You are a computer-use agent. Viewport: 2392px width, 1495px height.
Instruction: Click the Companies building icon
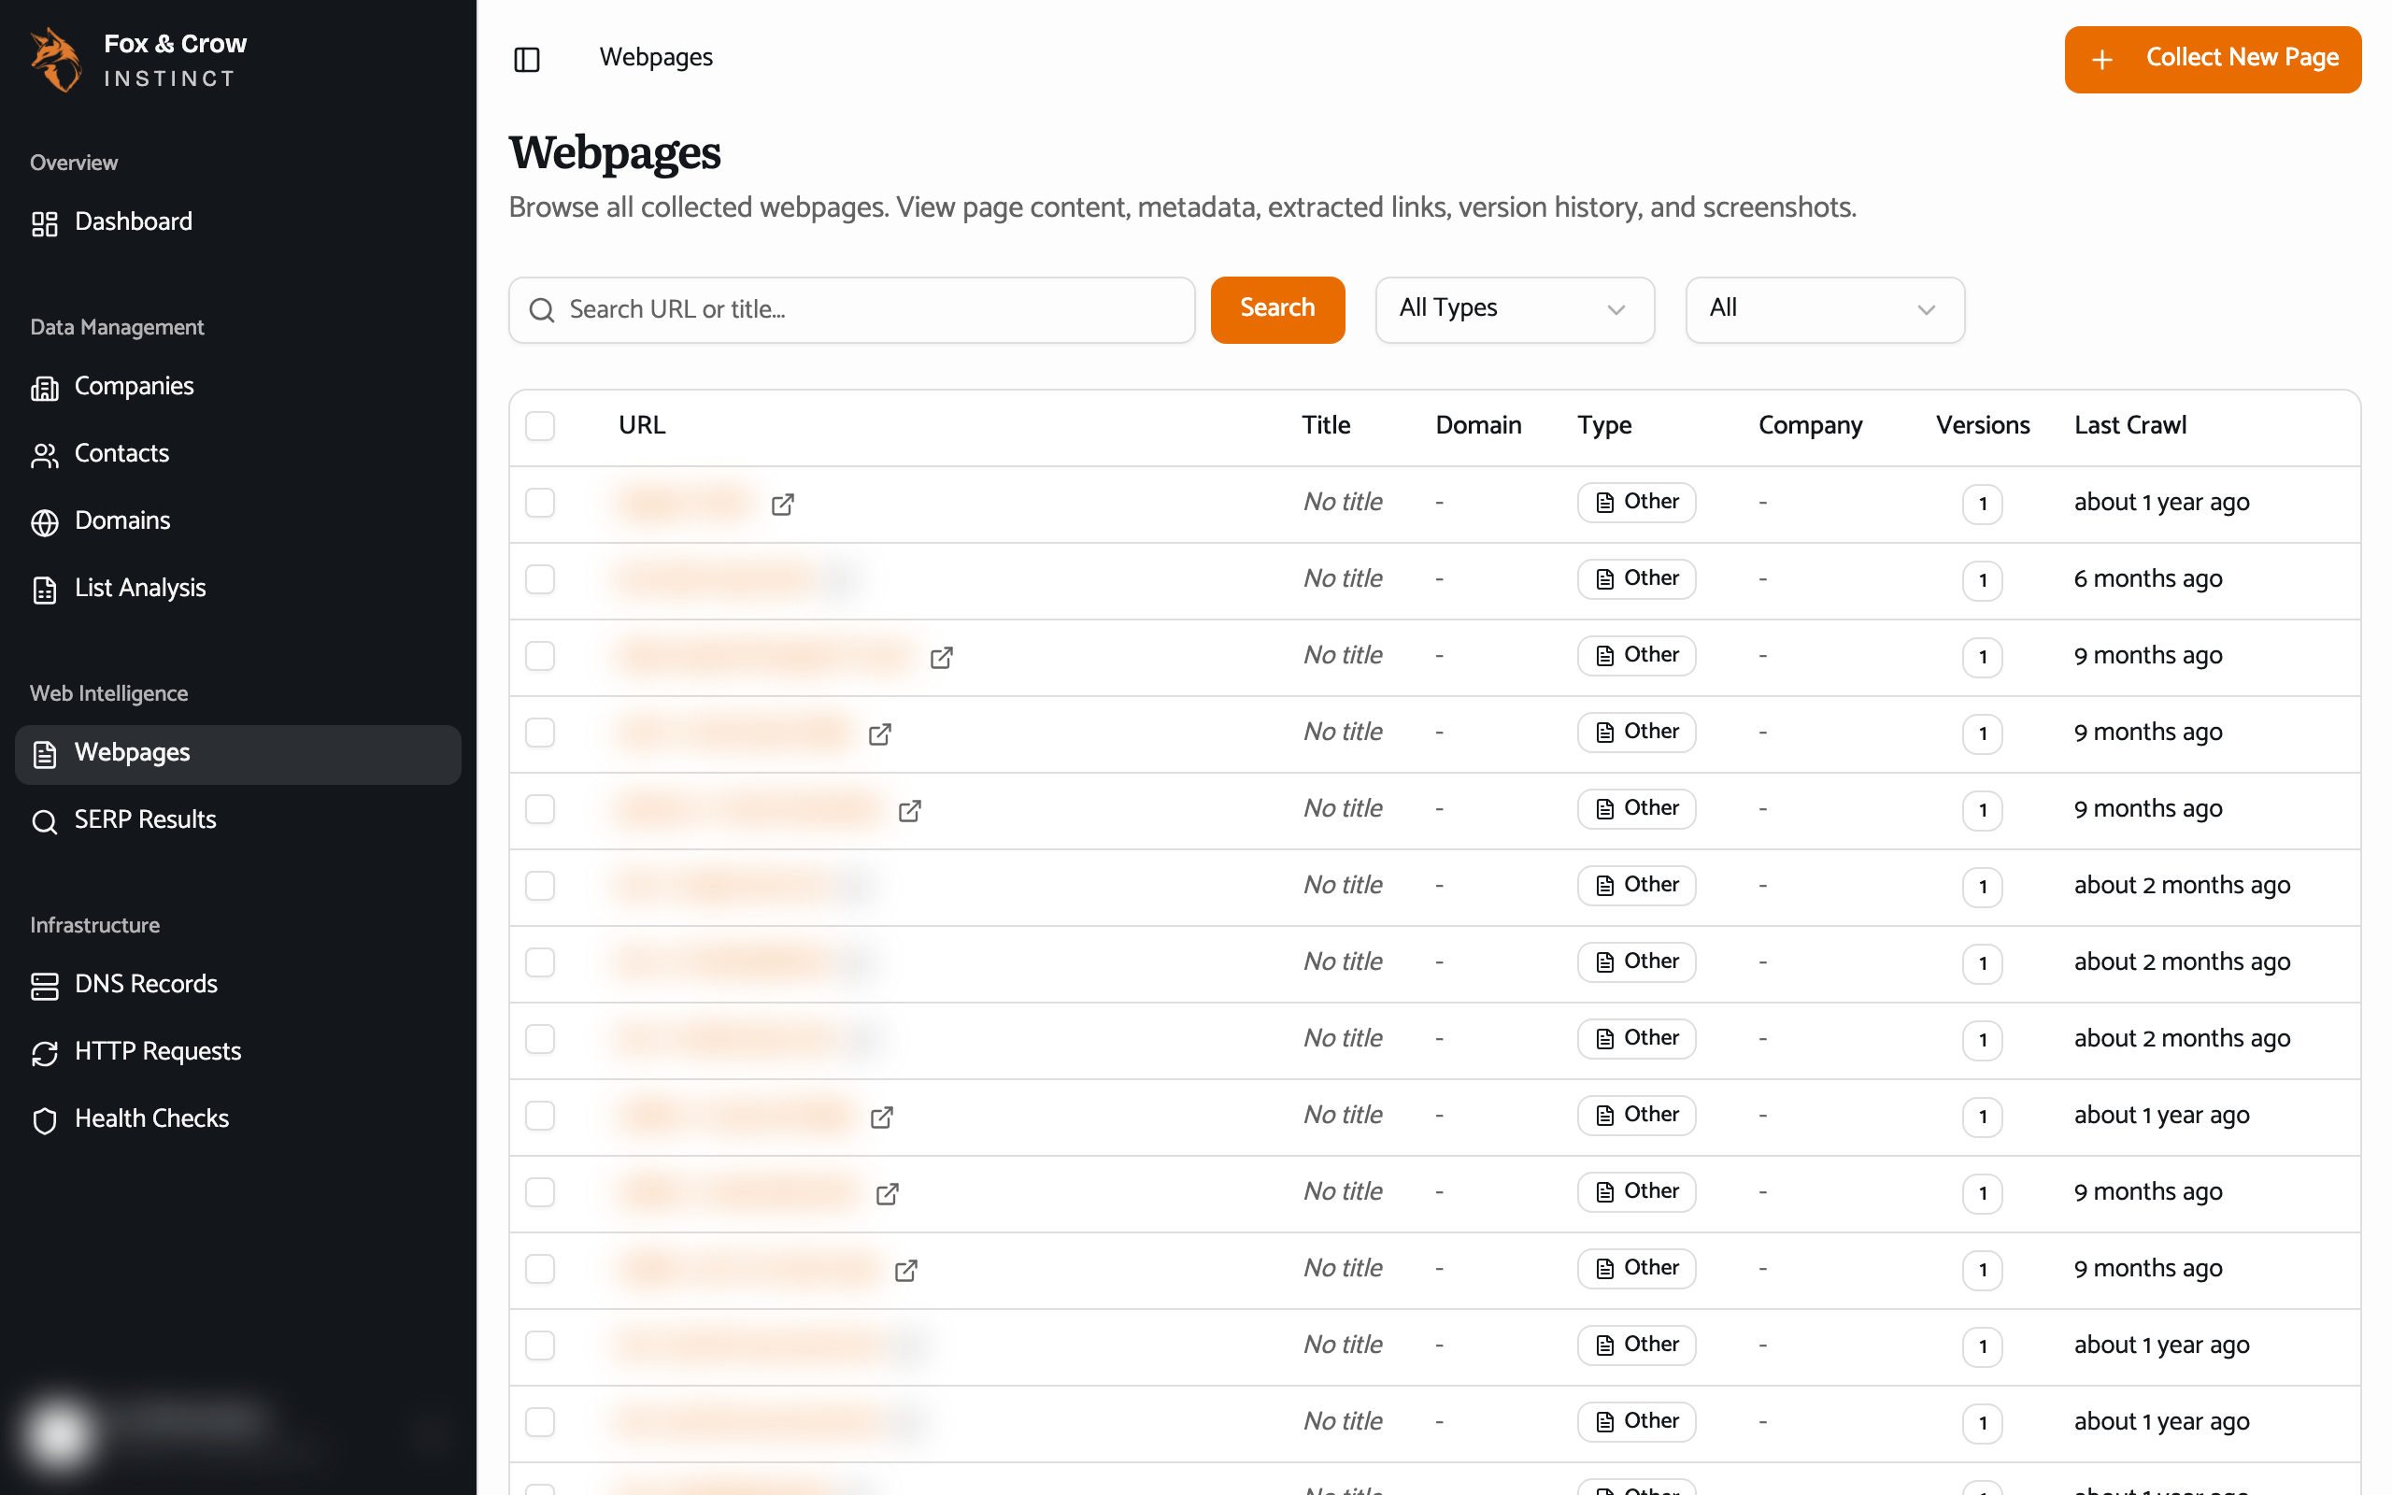[45, 388]
